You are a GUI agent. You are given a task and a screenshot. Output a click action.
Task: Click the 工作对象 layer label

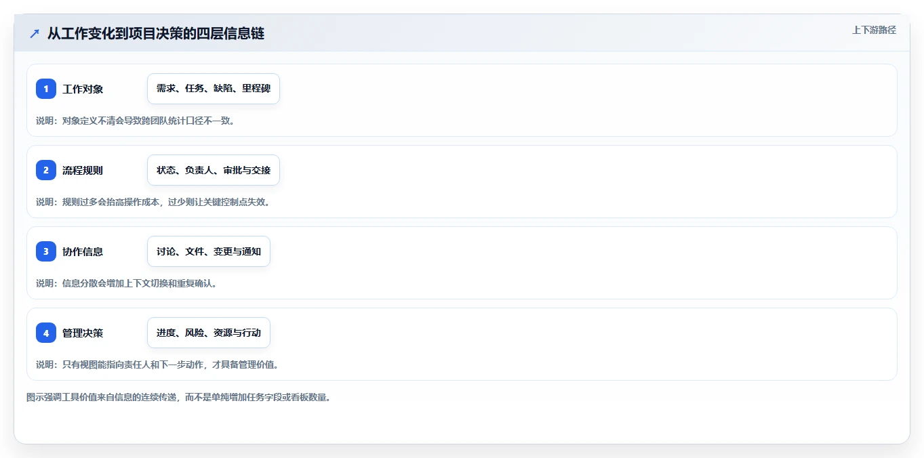pyautogui.click(x=83, y=89)
